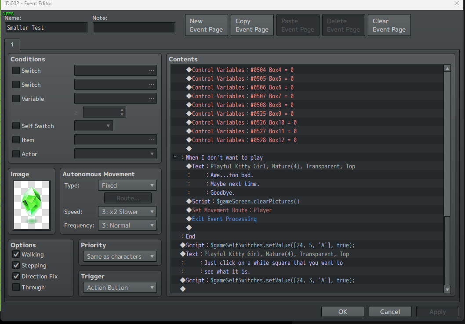The height and width of the screenshot is (324, 465).
Task: Click Paste Event Page button
Action: tap(298, 25)
